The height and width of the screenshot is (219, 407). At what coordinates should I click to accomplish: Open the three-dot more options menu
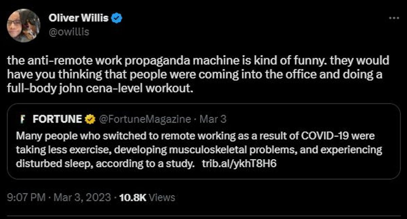pyautogui.click(x=394, y=18)
